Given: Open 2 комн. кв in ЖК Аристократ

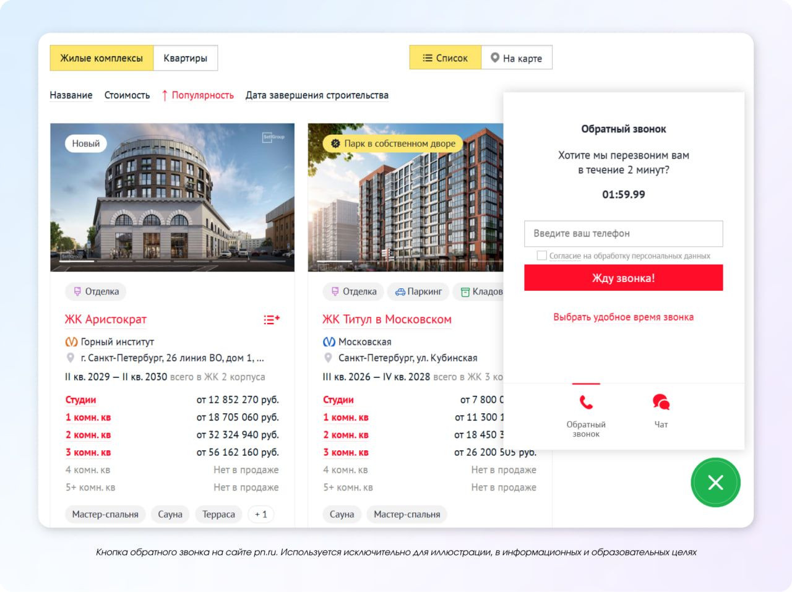Looking at the screenshot, I should tap(88, 435).
